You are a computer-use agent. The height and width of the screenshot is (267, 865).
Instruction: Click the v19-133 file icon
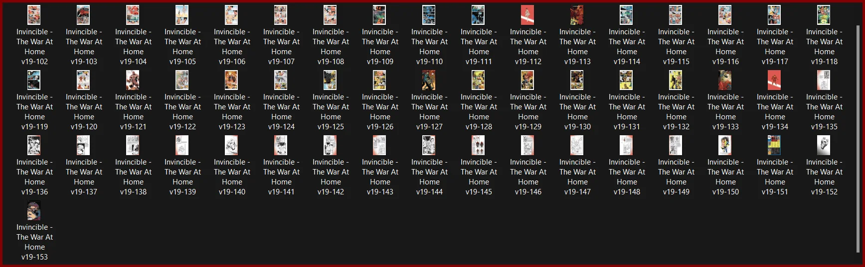click(725, 80)
